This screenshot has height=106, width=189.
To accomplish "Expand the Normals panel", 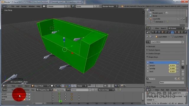I will click(x=151, y=47).
